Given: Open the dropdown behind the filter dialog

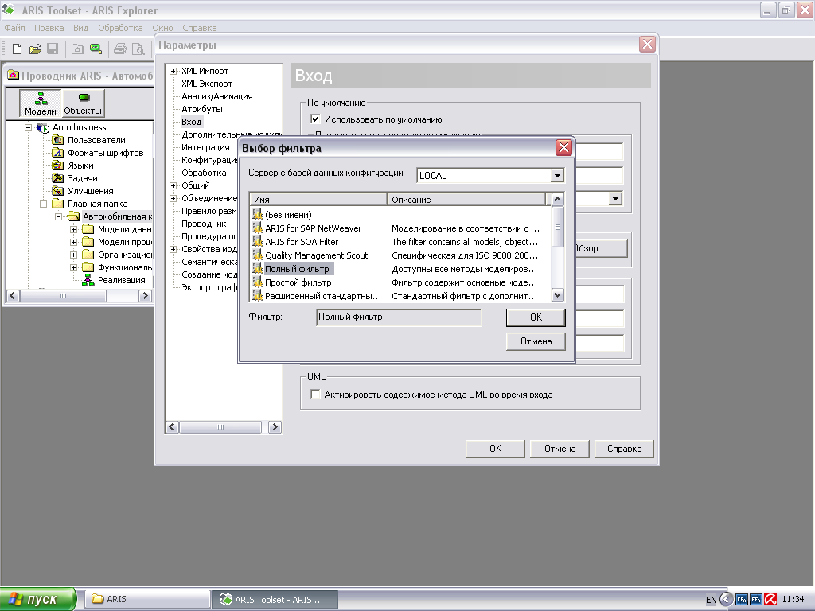Looking at the screenshot, I should pos(615,198).
